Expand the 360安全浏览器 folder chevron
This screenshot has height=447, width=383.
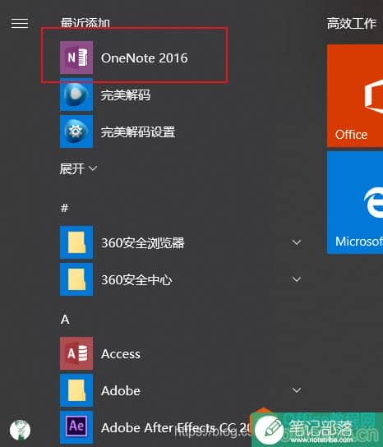[297, 242]
